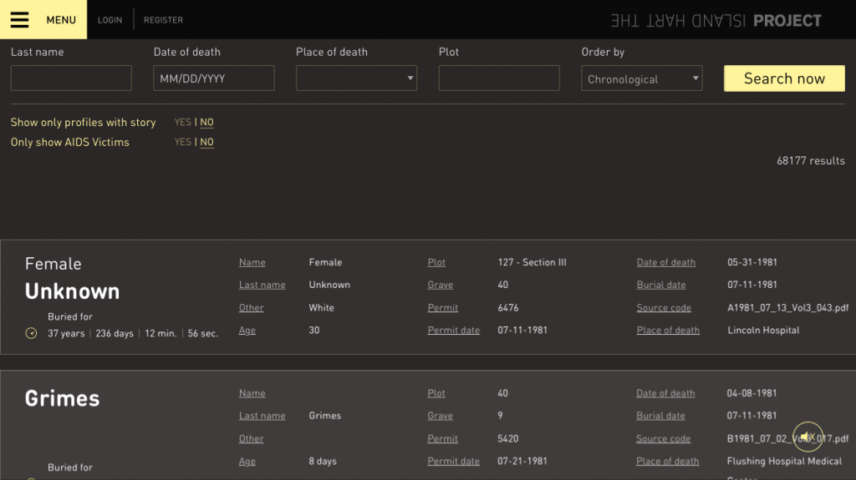Set Show only profiles with story to YES

182,123
